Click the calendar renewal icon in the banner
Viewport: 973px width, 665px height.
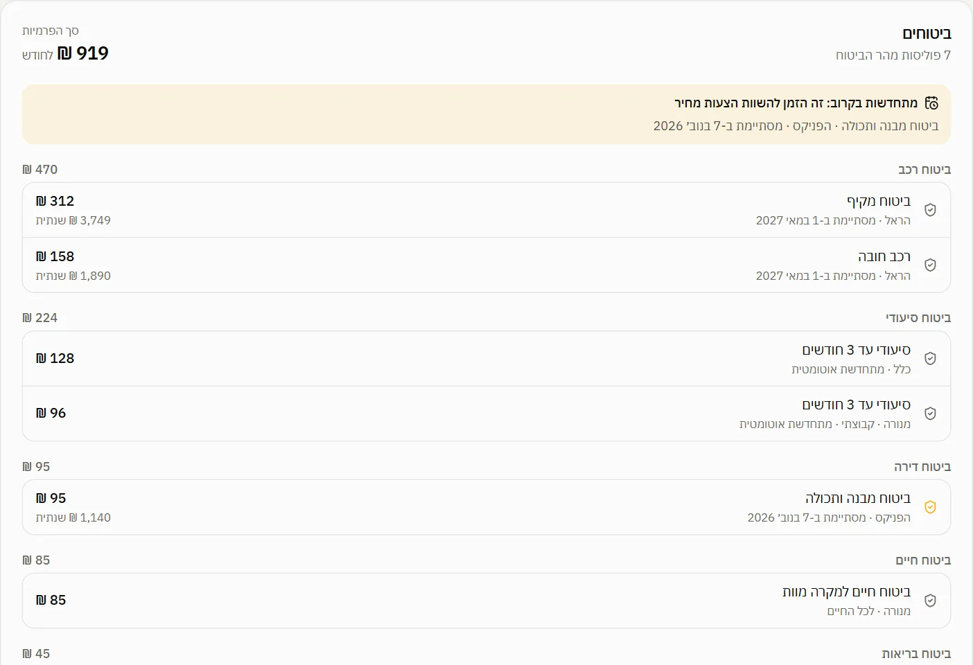pos(931,103)
